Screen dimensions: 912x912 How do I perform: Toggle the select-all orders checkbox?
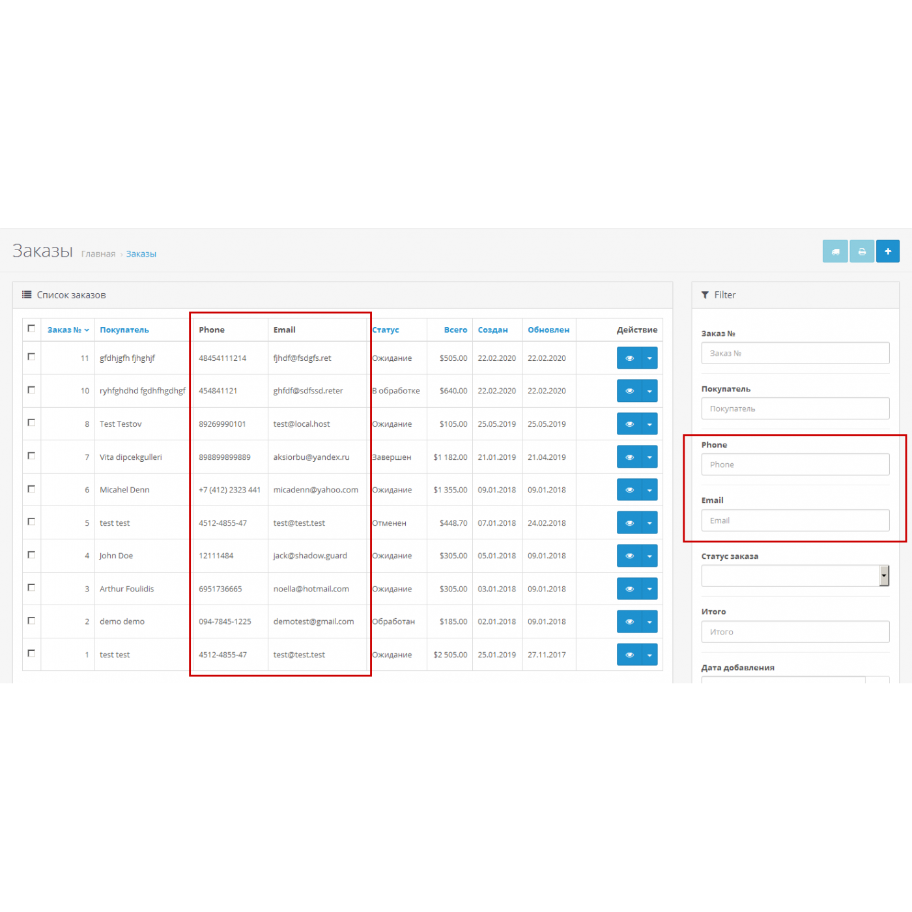(31, 329)
